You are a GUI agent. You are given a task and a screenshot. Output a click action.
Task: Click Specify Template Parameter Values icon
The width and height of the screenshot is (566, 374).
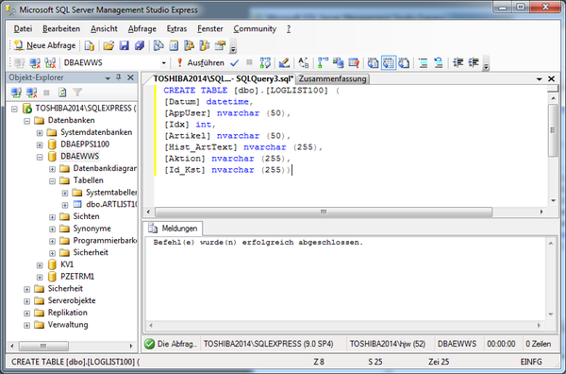(x=303, y=63)
